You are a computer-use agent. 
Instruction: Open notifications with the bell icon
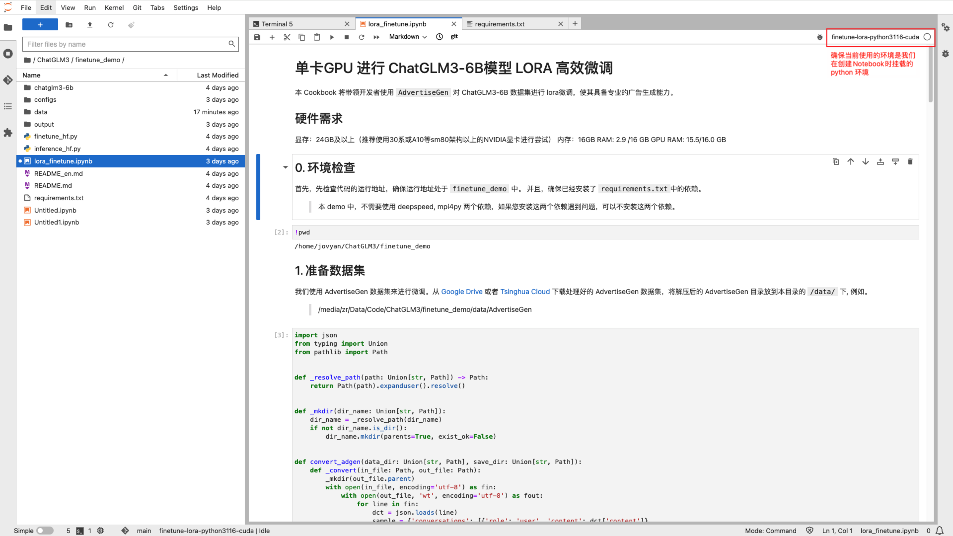pyautogui.click(x=939, y=531)
